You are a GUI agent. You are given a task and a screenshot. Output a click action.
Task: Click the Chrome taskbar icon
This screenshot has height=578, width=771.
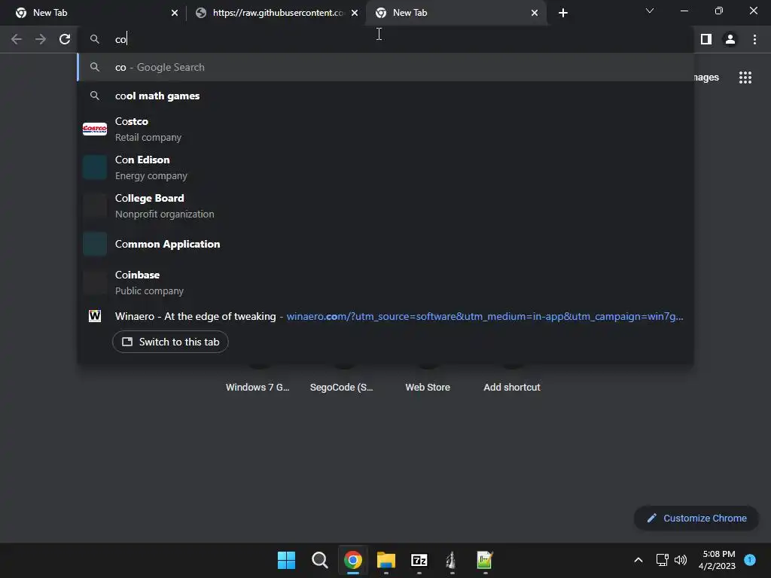pos(353,560)
